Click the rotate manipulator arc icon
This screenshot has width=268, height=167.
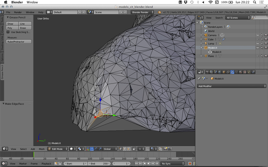click(x=96, y=149)
